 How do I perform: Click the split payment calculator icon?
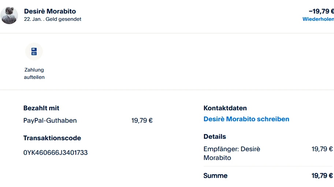click(x=34, y=51)
